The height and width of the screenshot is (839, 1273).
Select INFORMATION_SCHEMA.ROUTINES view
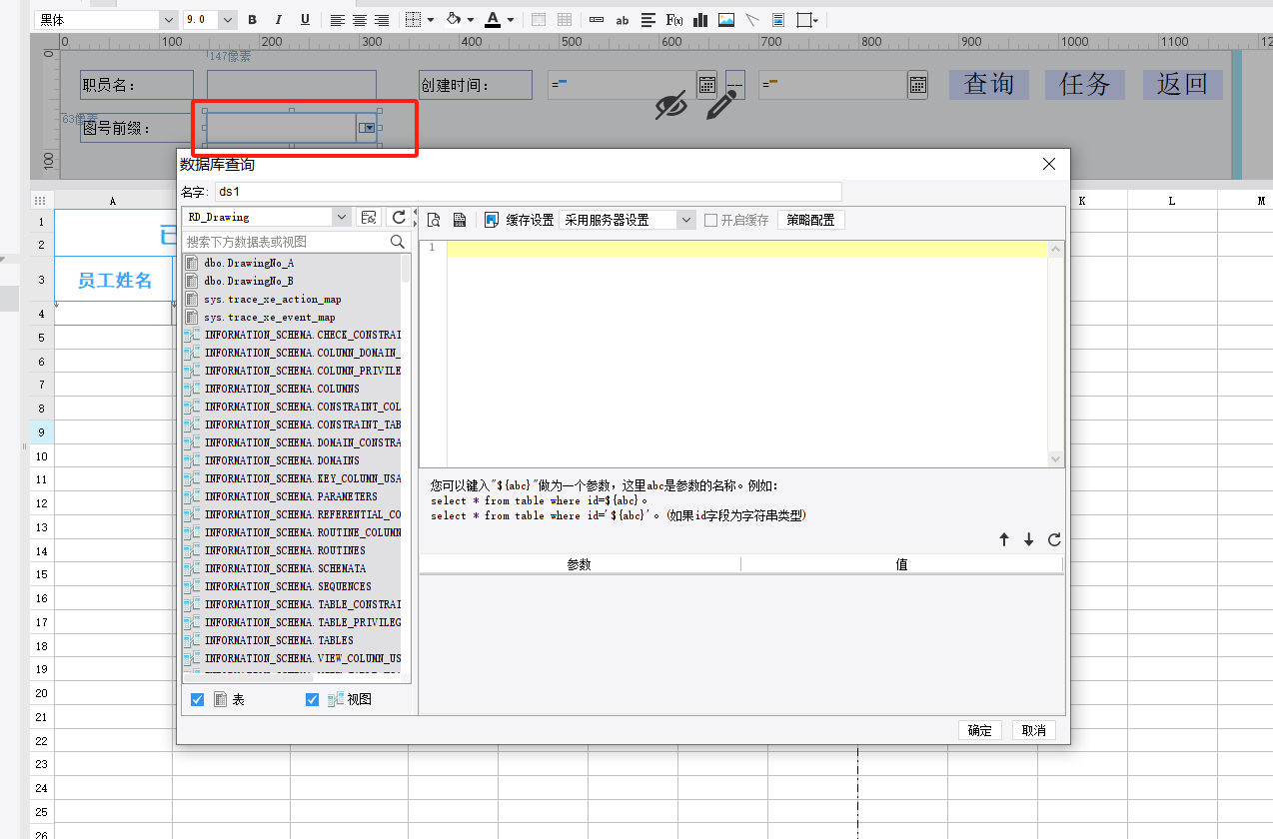click(285, 550)
